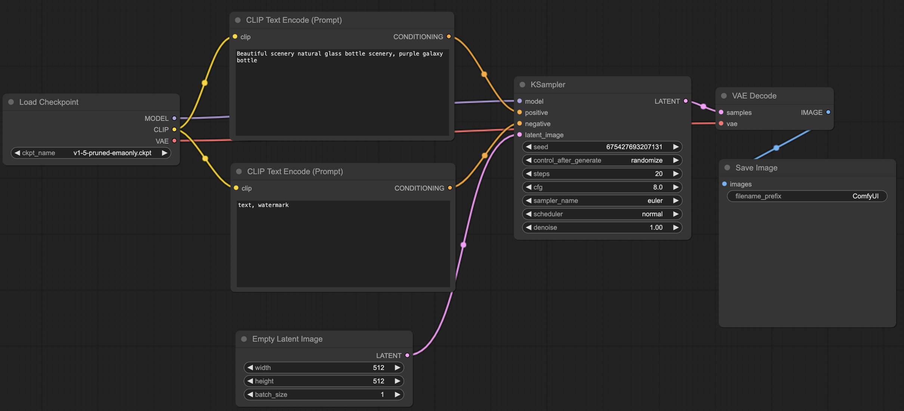
Task: Click the Empty Latent Image LATENT output socket
Action: click(x=407, y=355)
